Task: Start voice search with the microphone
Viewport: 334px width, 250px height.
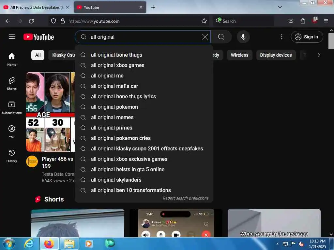Action: click(243, 37)
